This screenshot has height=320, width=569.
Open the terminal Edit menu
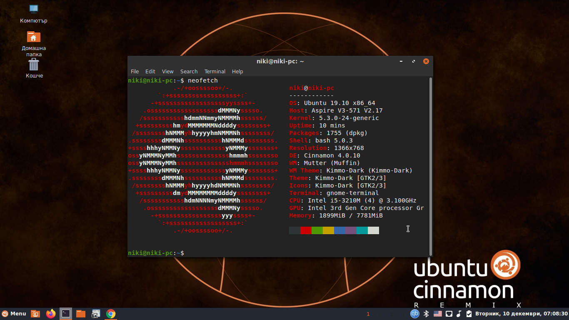pos(150,72)
